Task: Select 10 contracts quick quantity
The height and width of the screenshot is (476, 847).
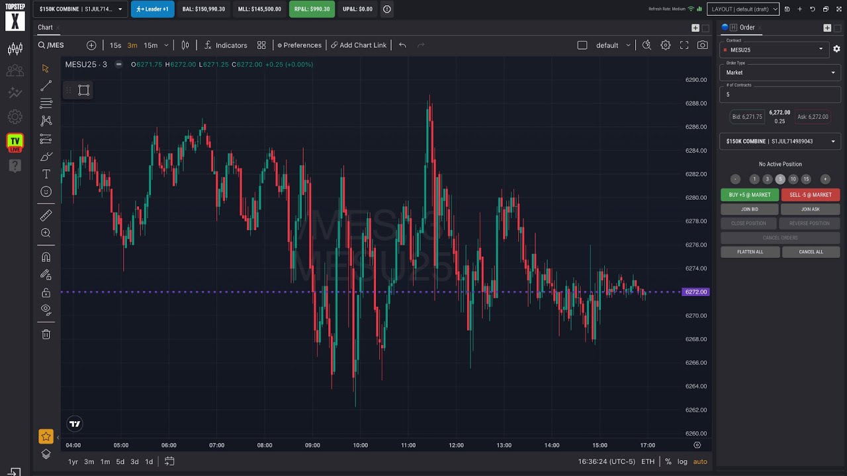Action: point(793,179)
